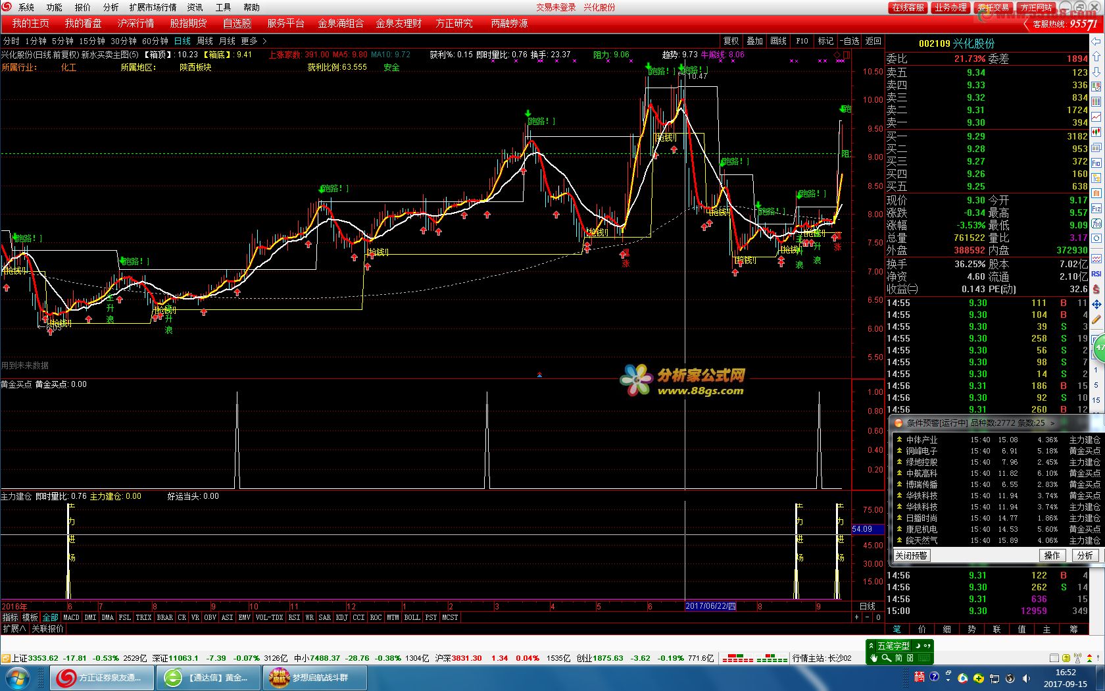Click the 操作 button in alert window
This screenshot has height=691, width=1105.
click(1052, 555)
